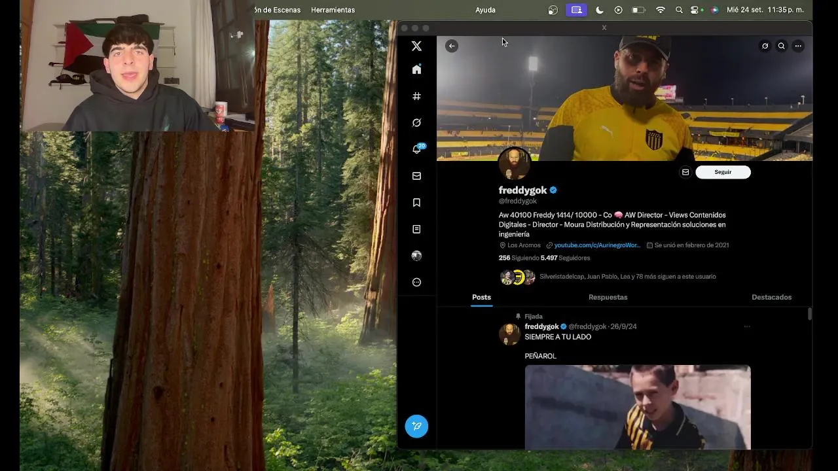Click the blue verified badge beside freddygok

(553, 190)
